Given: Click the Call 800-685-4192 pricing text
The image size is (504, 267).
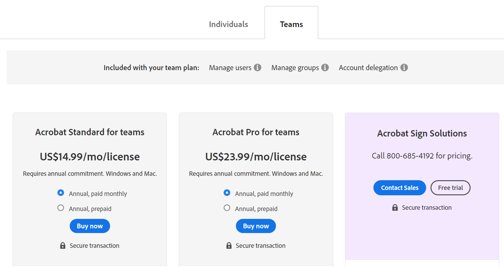Looking at the screenshot, I should (x=422, y=156).
